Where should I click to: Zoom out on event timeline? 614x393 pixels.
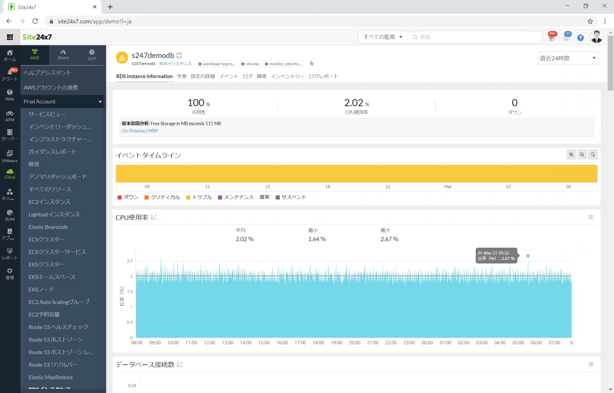pos(582,155)
